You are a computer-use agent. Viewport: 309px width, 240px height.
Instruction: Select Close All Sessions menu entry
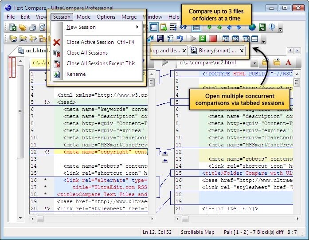click(87, 53)
